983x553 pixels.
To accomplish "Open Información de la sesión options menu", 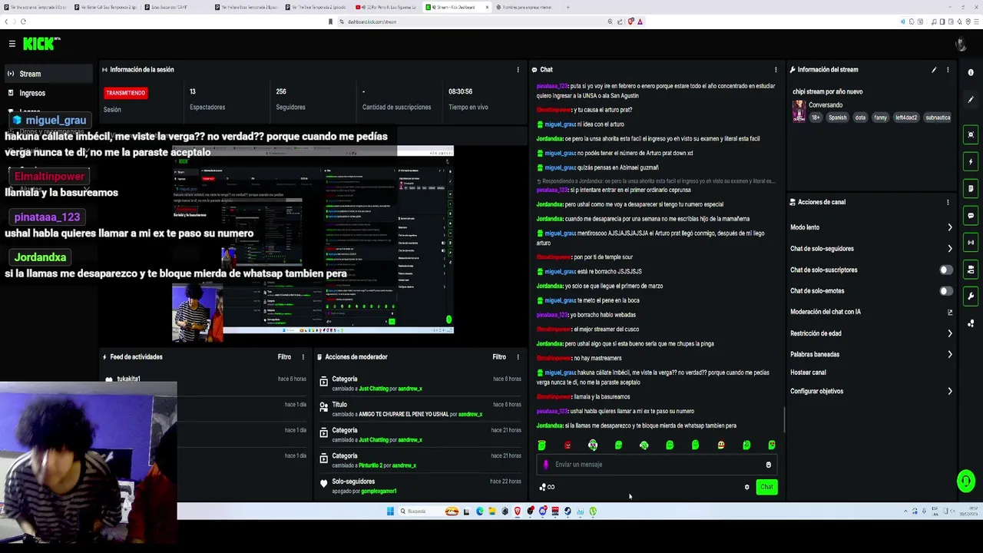I will click(x=518, y=70).
